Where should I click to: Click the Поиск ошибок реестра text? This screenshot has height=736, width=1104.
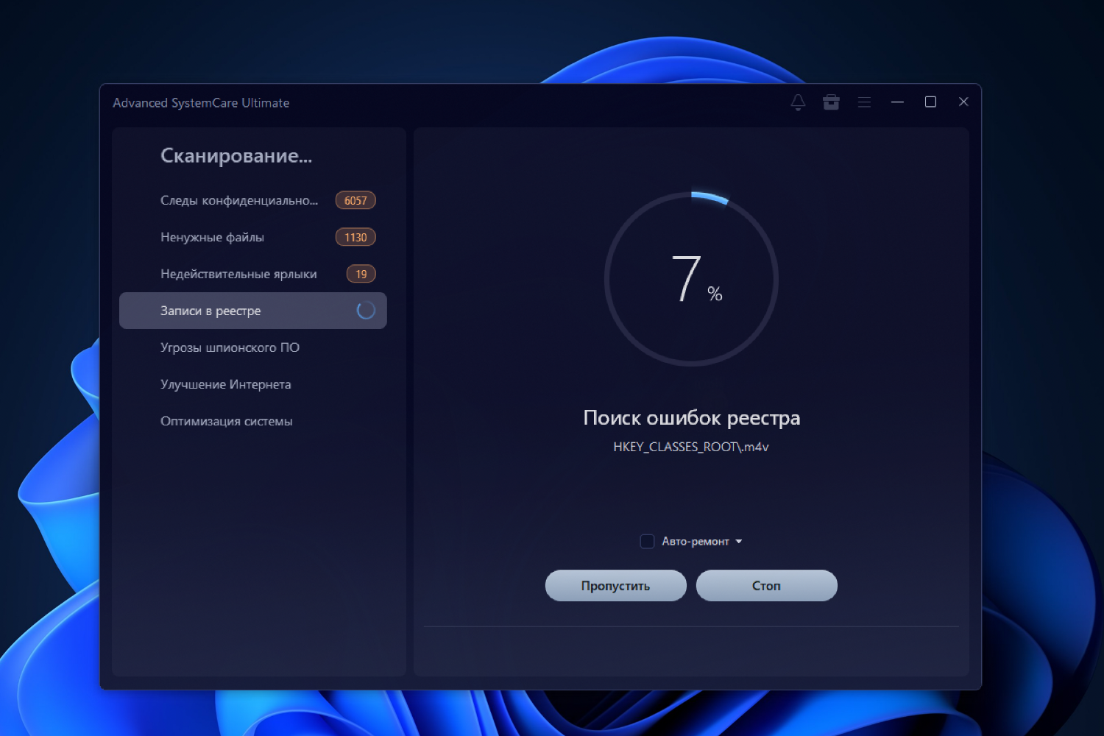click(x=692, y=418)
